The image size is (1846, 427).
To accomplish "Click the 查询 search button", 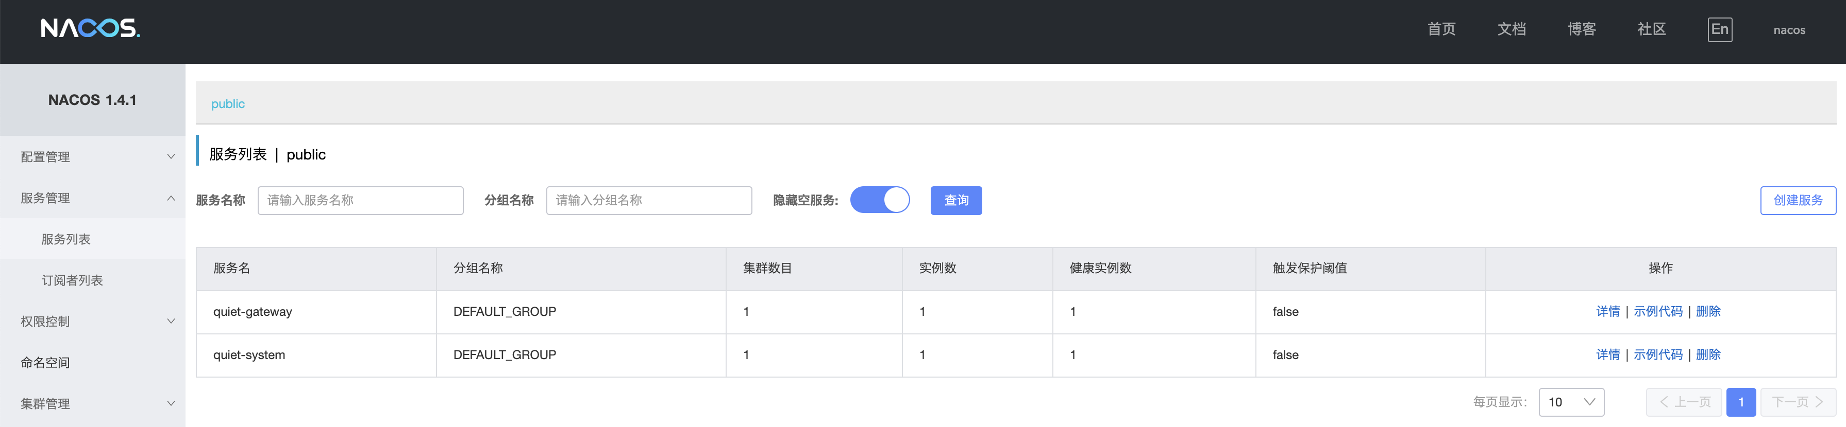I will click(x=956, y=200).
